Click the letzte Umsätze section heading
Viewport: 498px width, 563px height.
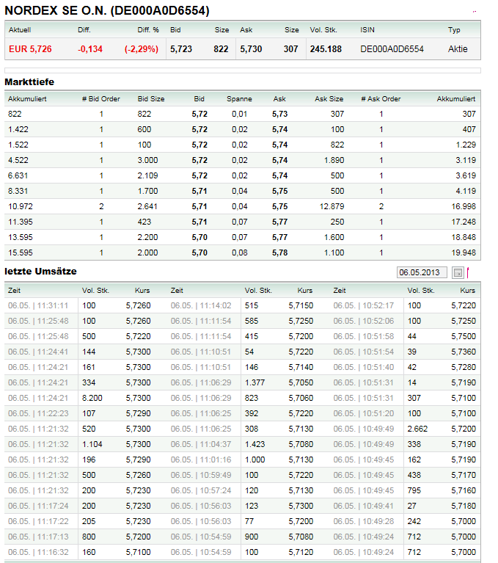click(x=40, y=272)
